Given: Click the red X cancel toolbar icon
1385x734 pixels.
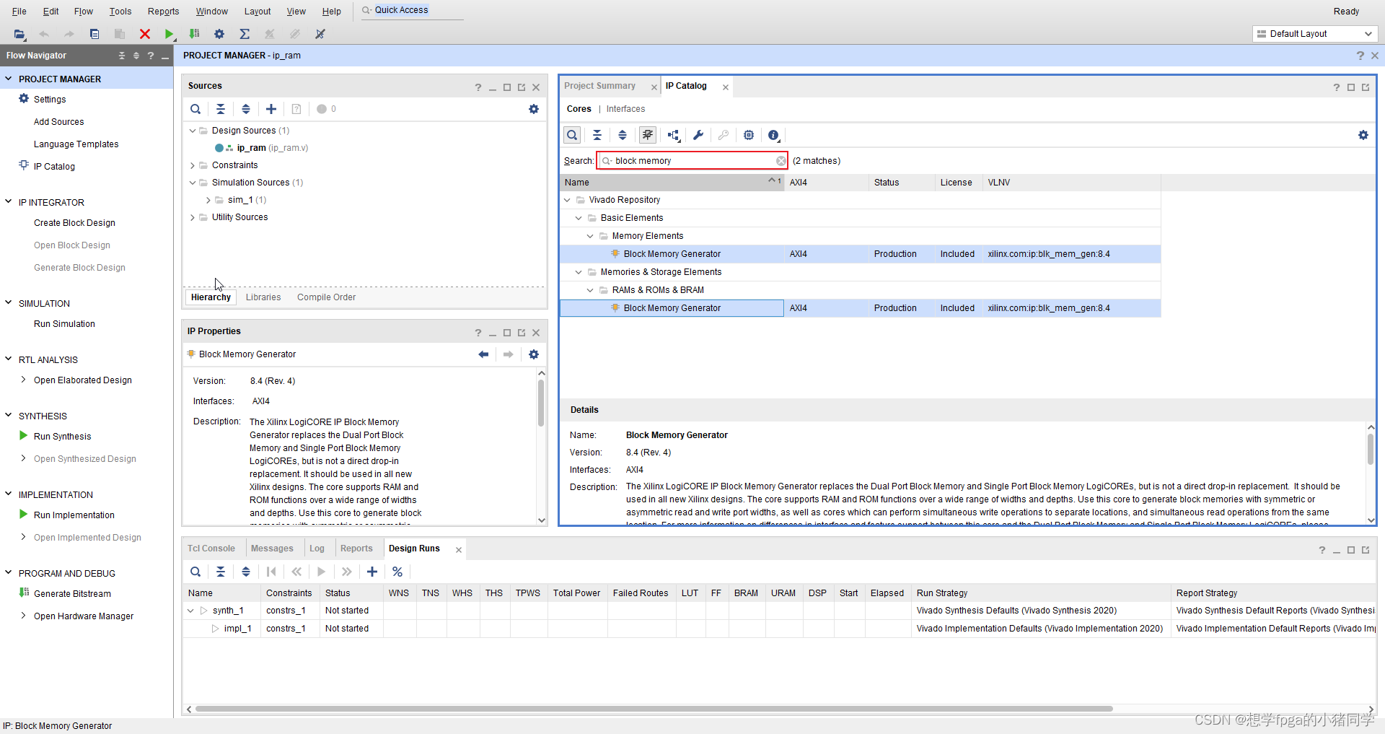Looking at the screenshot, I should click(145, 34).
